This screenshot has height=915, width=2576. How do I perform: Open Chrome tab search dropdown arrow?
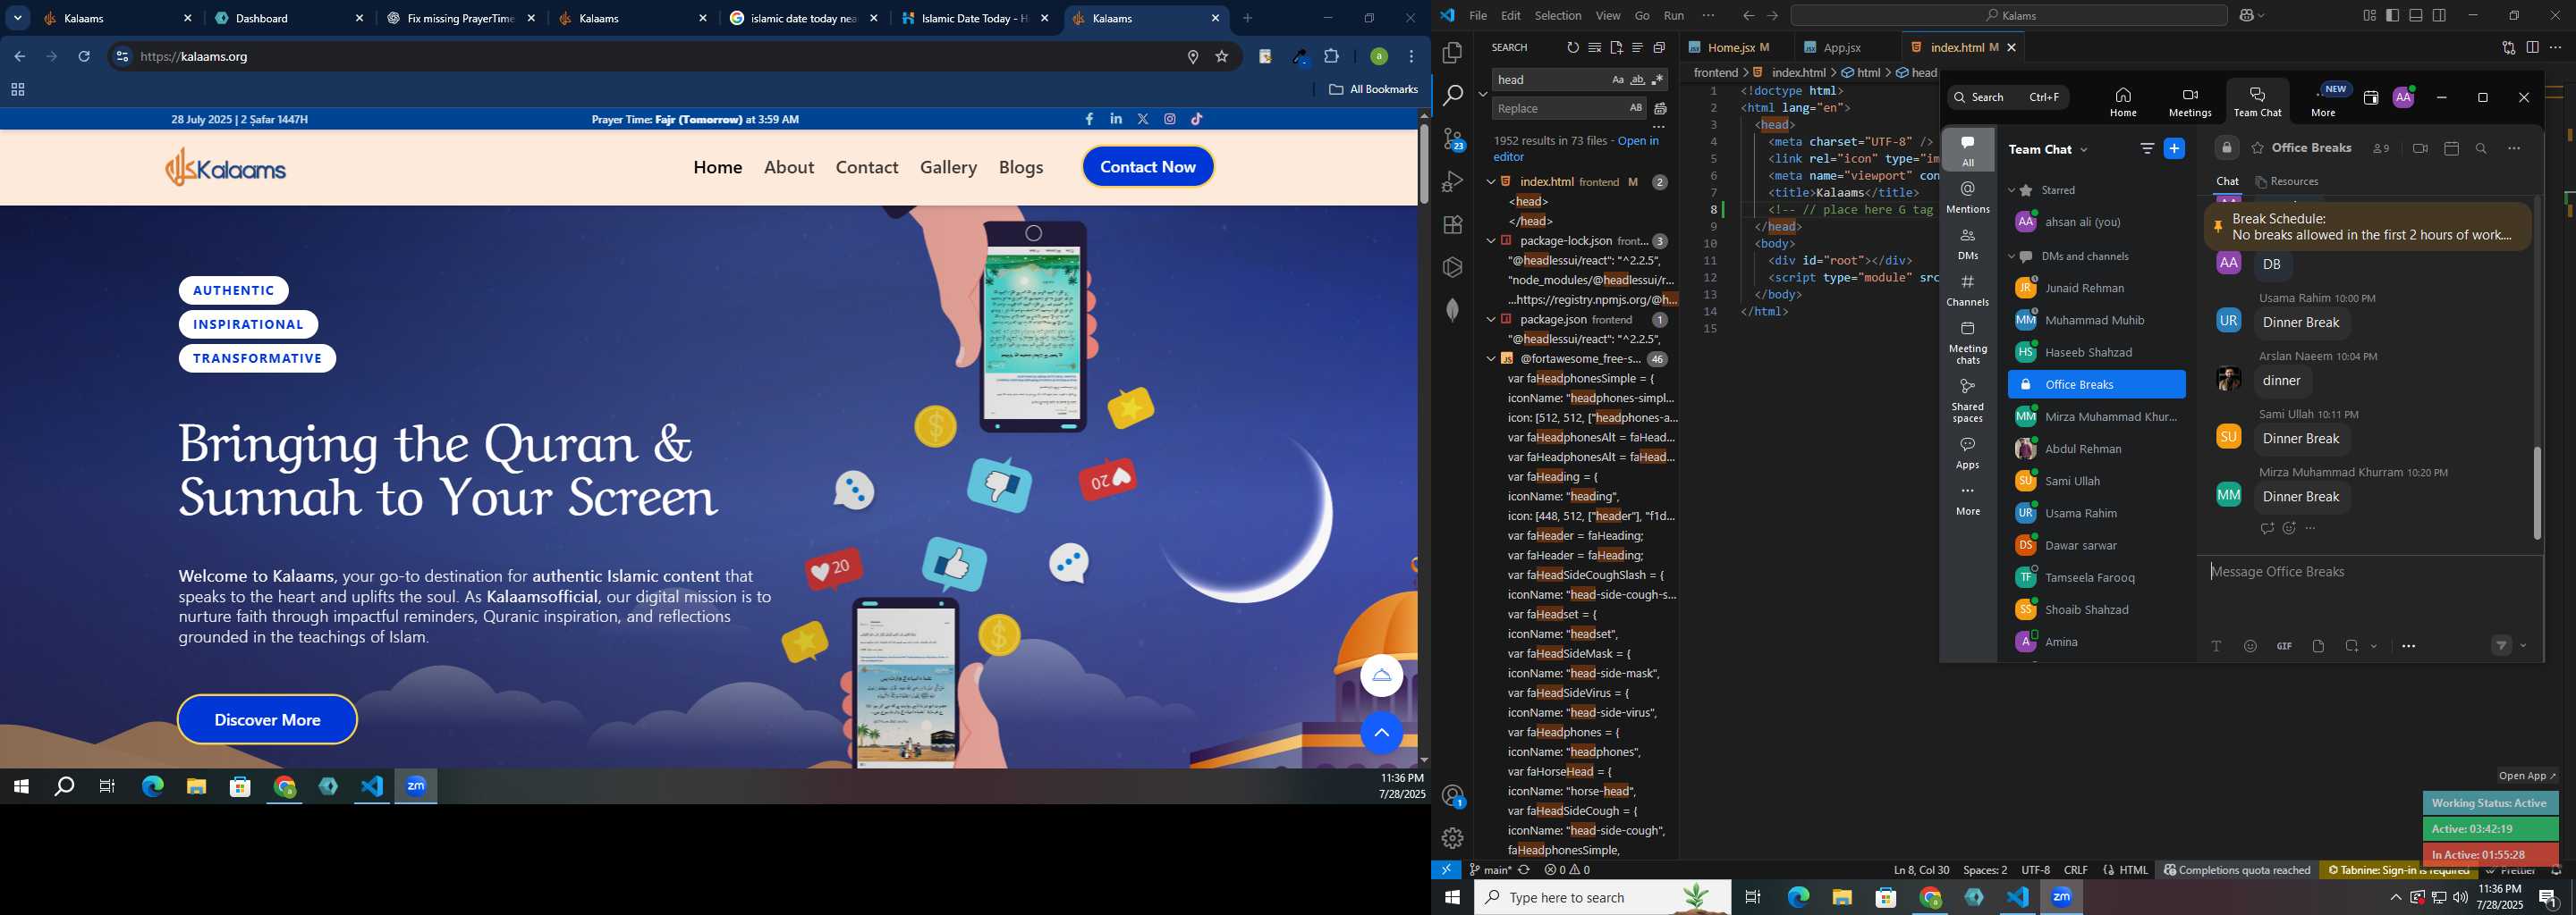click(18, 18)
